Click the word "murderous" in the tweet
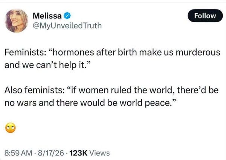This screenshot has width=226, height=160. [198, 52]
